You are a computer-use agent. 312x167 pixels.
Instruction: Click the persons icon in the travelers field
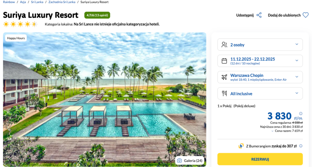tap(224, 44)
